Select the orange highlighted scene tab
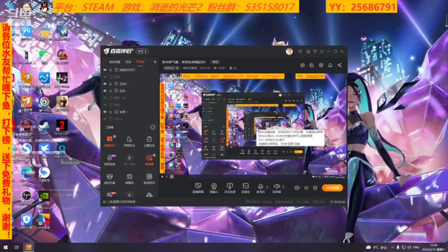This screenshot has height=252, width=448. pos(141,62)
